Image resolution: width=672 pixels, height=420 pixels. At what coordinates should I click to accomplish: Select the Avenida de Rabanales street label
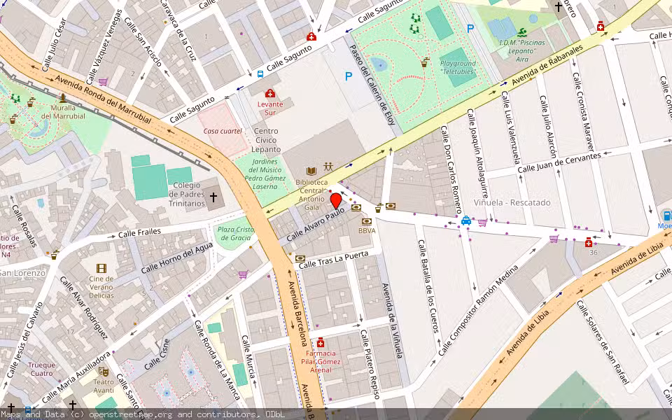pos(547,65)
